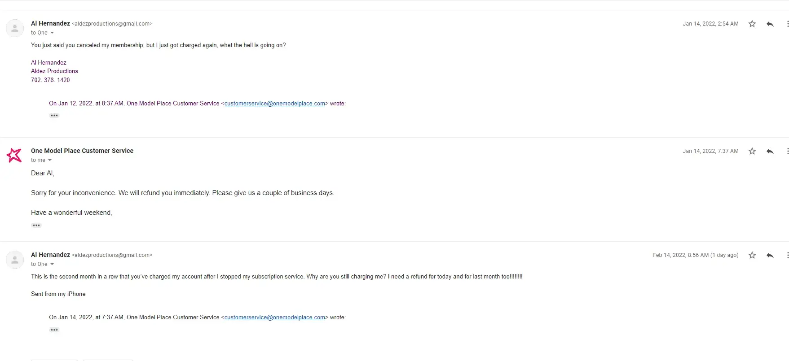
Task: Expand recipient details on the first "to One"
Action: [x=52, y=33]
